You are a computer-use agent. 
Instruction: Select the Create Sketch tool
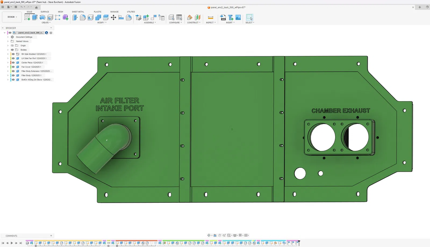(27, 17)
